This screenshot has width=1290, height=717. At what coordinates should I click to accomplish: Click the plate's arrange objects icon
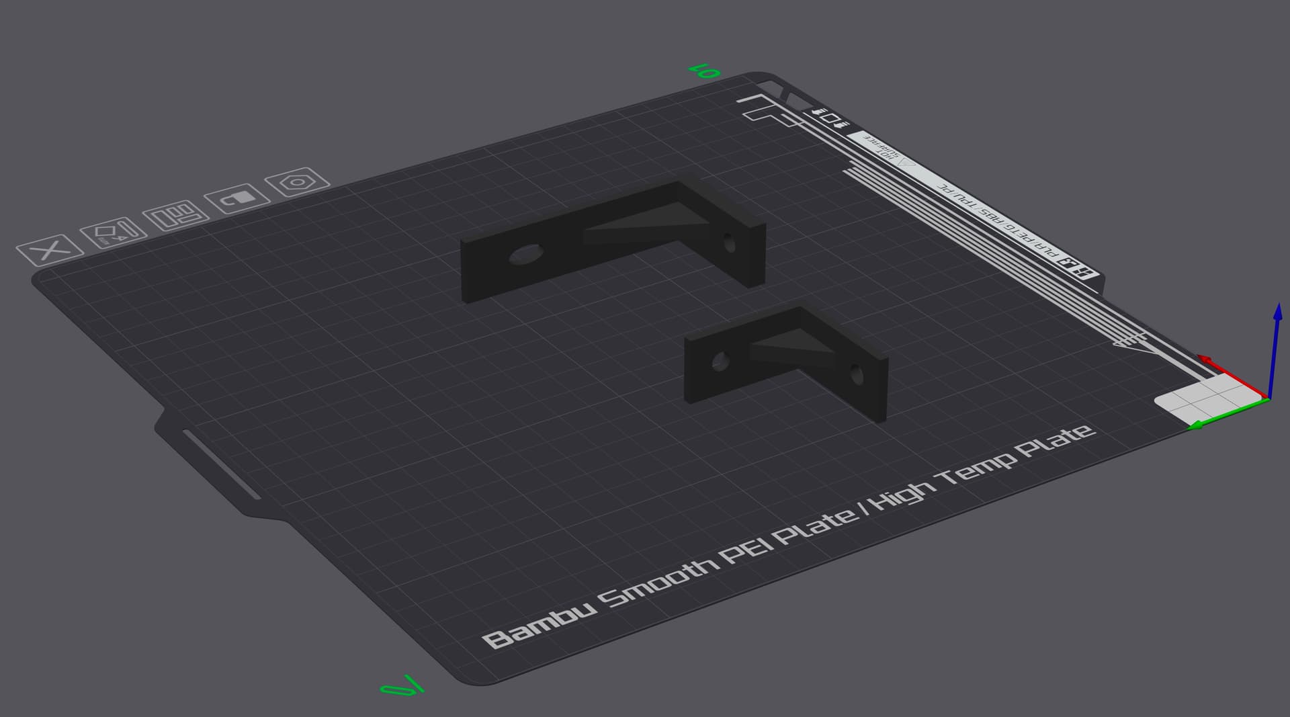[176, 216]
